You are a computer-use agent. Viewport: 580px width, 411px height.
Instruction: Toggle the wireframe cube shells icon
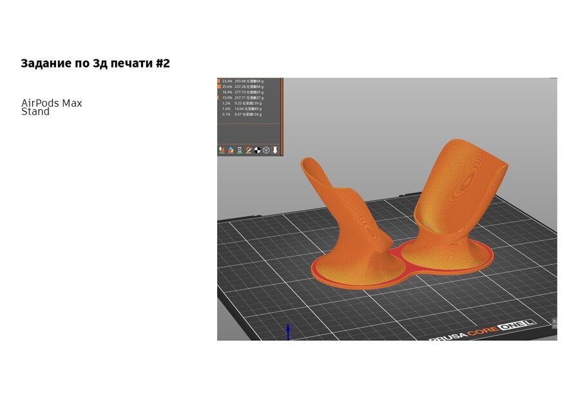[266, 150]
